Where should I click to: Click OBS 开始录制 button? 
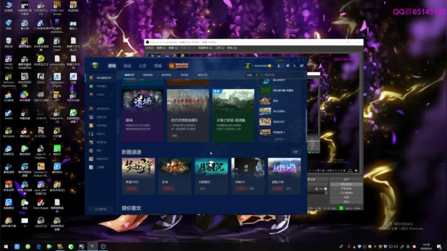tap(346, 188)
